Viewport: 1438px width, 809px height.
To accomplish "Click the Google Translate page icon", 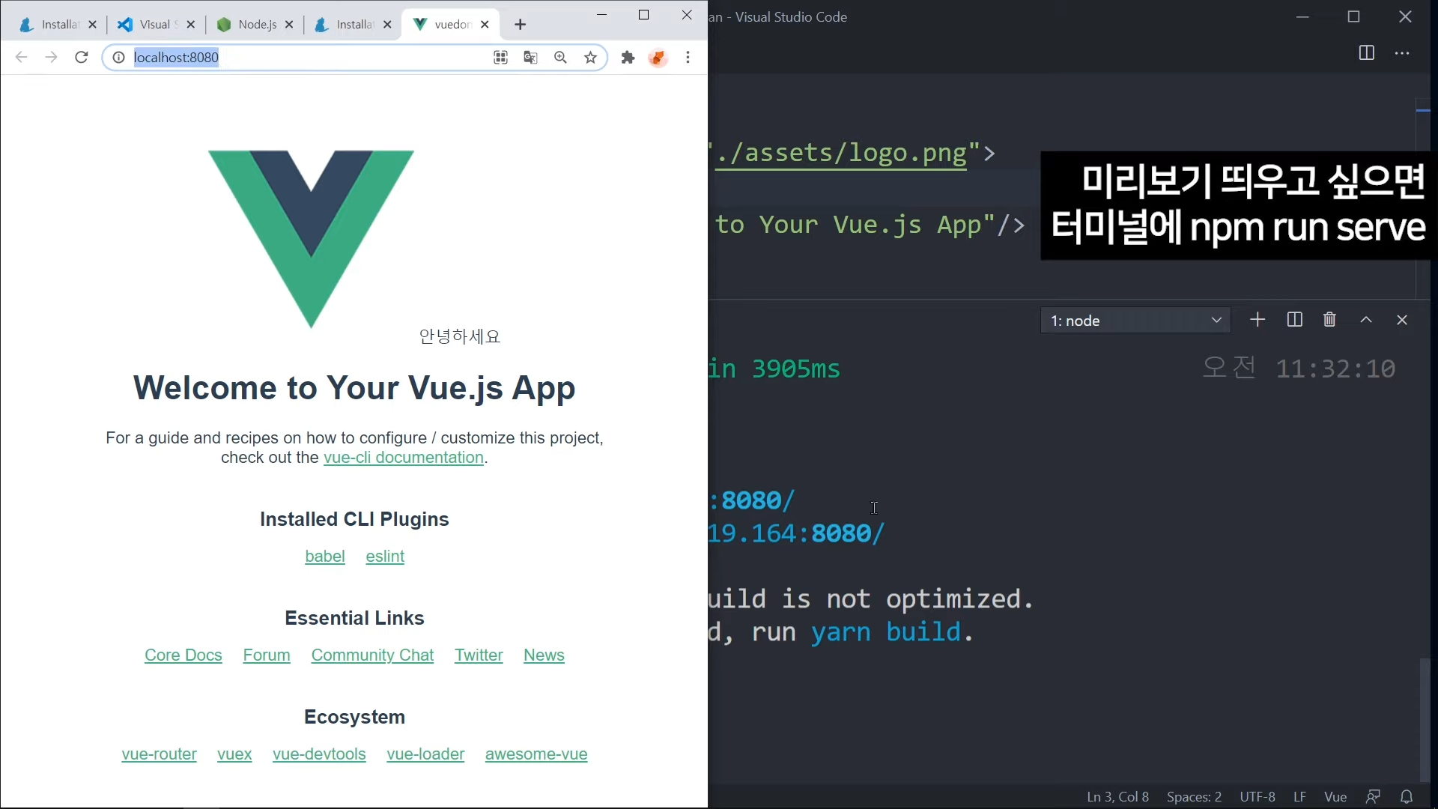I will pyautogui.click(x=530, y=58).
